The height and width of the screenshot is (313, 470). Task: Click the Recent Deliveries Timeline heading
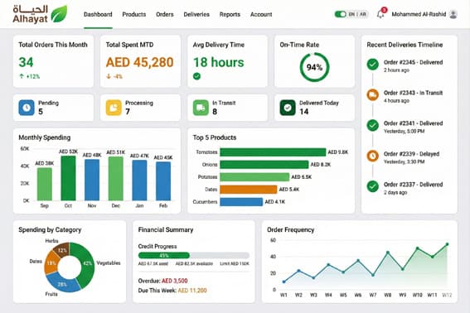click(405, 45)
